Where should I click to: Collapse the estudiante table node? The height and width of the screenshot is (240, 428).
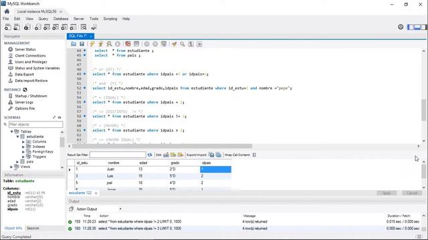tap(17, 137)
